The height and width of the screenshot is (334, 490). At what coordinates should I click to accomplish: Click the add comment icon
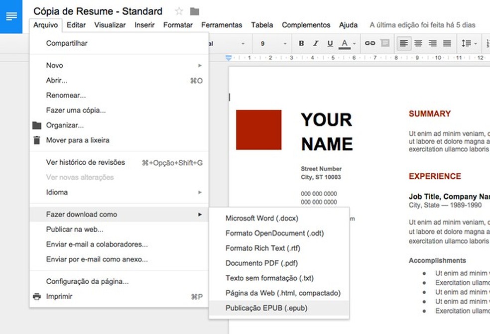[x=384, y=44]
